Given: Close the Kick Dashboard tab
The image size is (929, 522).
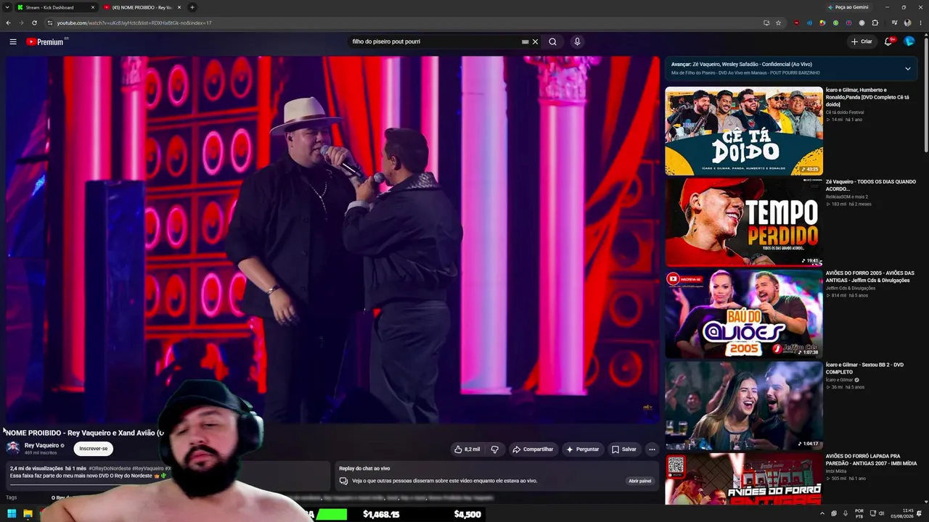Looking at the screenshot, I should pyautogui.click(x=93, y=7).
